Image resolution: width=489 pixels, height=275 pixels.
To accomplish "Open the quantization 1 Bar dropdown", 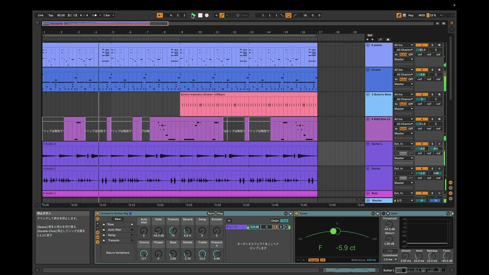I will point(108,15).
